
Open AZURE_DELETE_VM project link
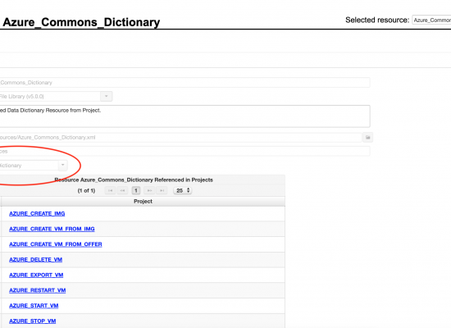35,259
